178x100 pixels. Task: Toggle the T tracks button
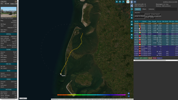click(123, 2)
